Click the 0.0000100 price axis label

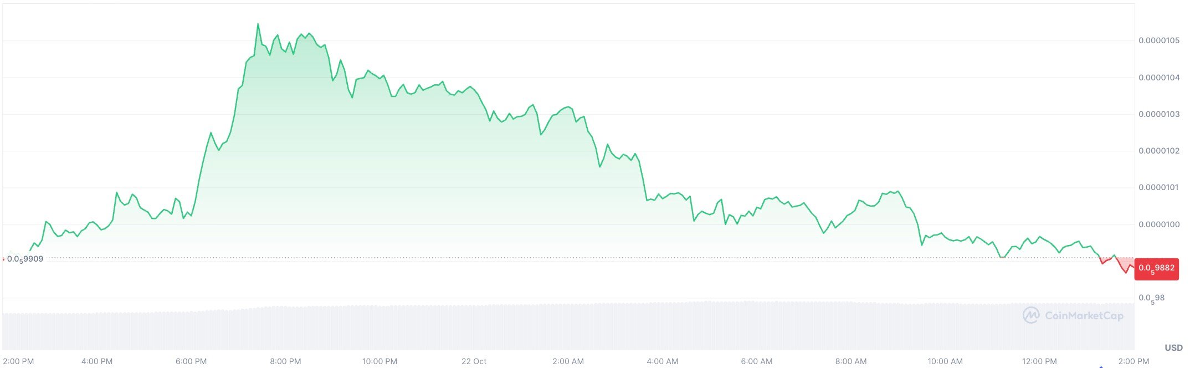tap(1159, 224)
